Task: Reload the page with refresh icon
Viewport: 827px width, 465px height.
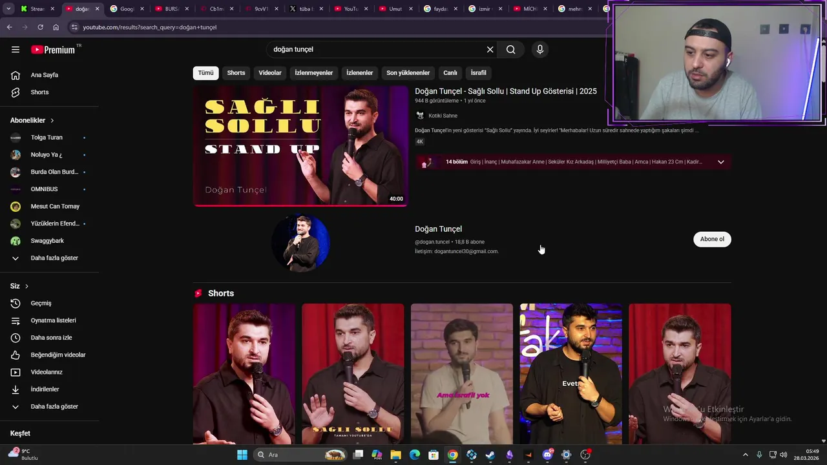Action: coord(40,27)
